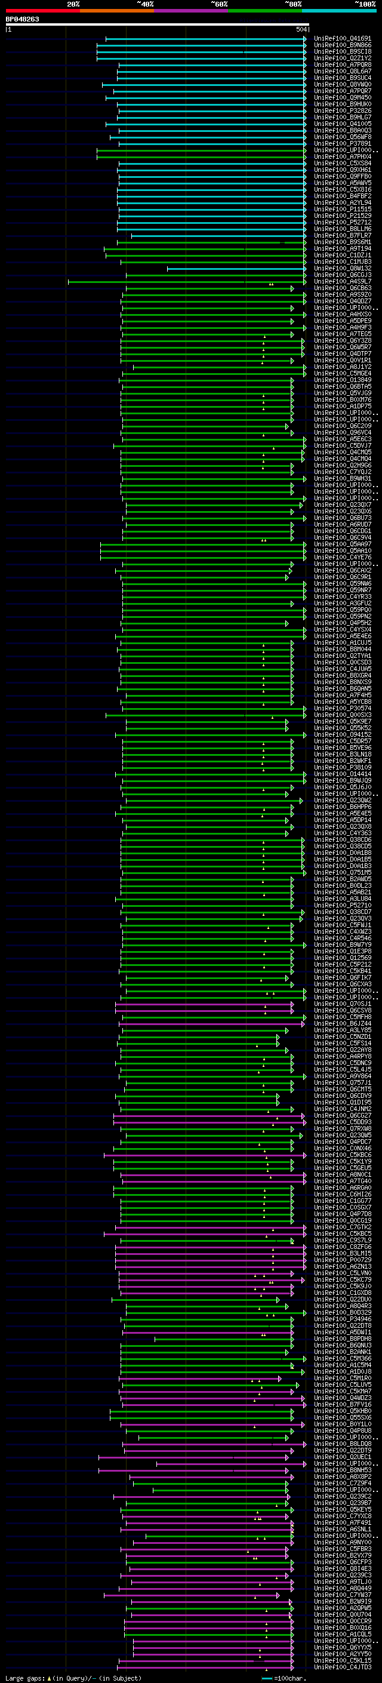382x1683 pixels.
Task: Select the UniRef100_Q2H9G6 label
Action: (343, 466)
